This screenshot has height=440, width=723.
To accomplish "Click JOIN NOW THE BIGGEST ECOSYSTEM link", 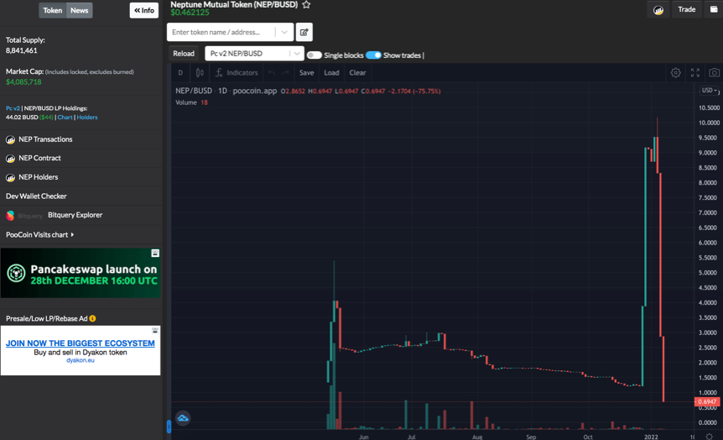I will pos(81,343).
